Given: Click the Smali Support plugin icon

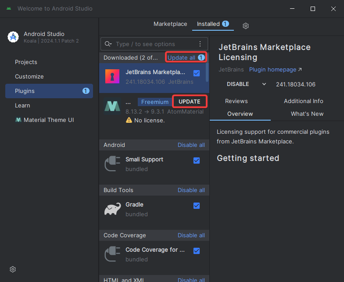Looking at the screenshot, I should coord(112,164).
